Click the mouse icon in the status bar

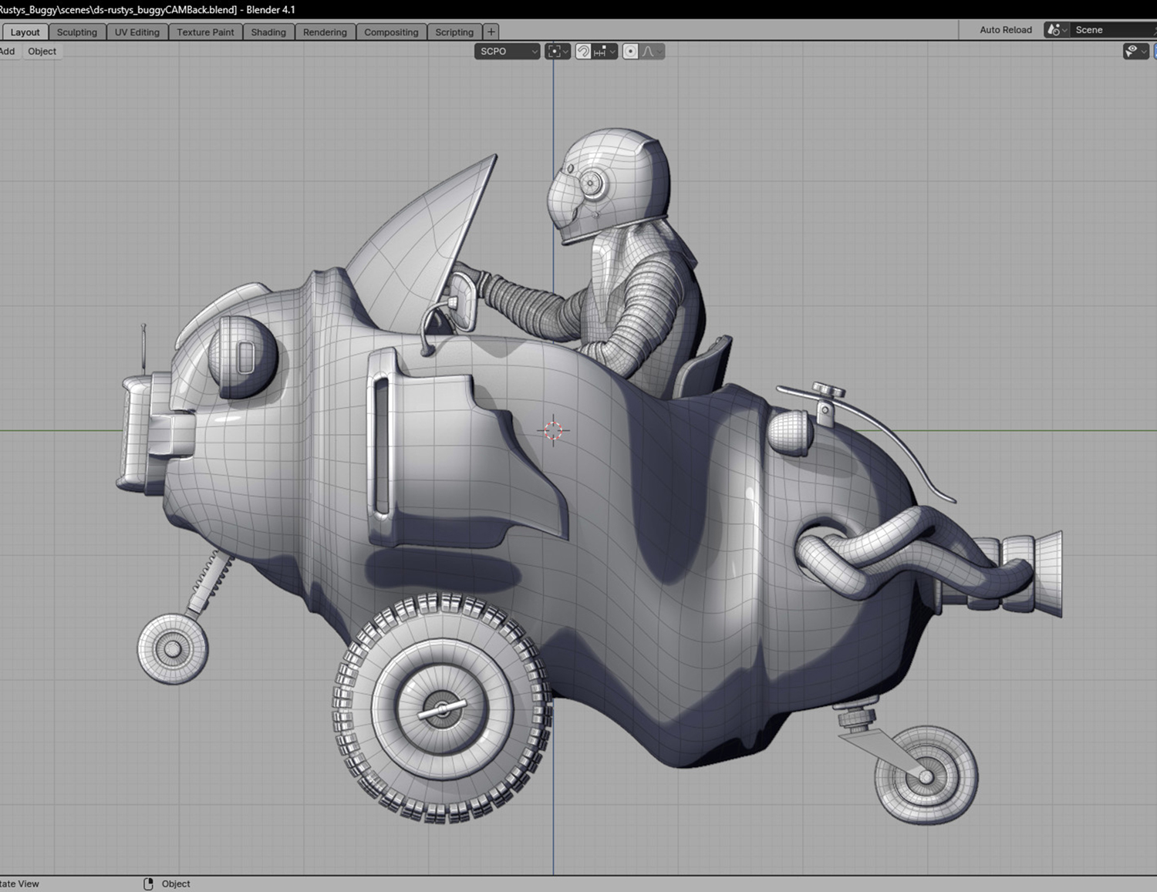(149, 884)
